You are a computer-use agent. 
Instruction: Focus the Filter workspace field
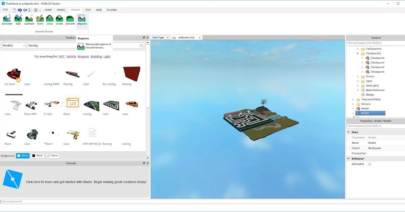[375, 43]
